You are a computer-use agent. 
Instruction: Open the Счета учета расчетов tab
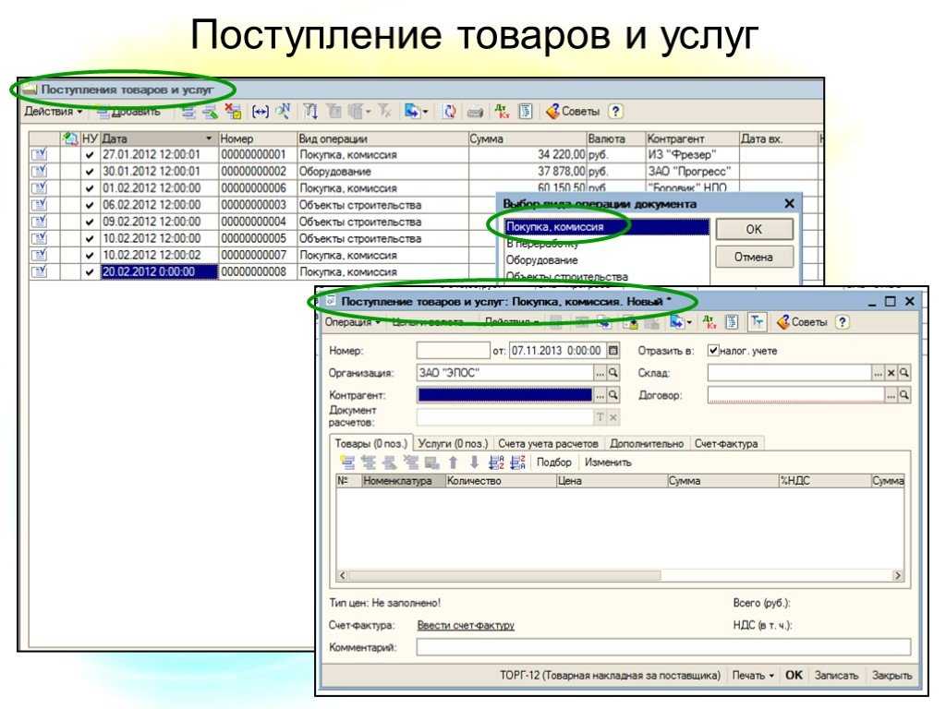[548, 444]
